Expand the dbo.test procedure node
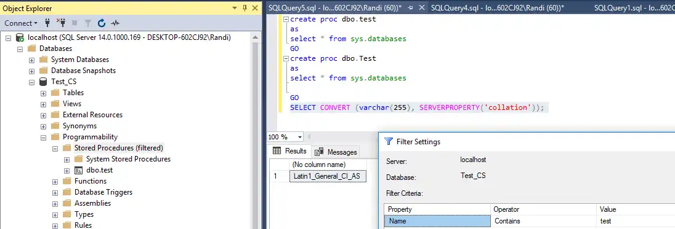 tap(67, 171)
